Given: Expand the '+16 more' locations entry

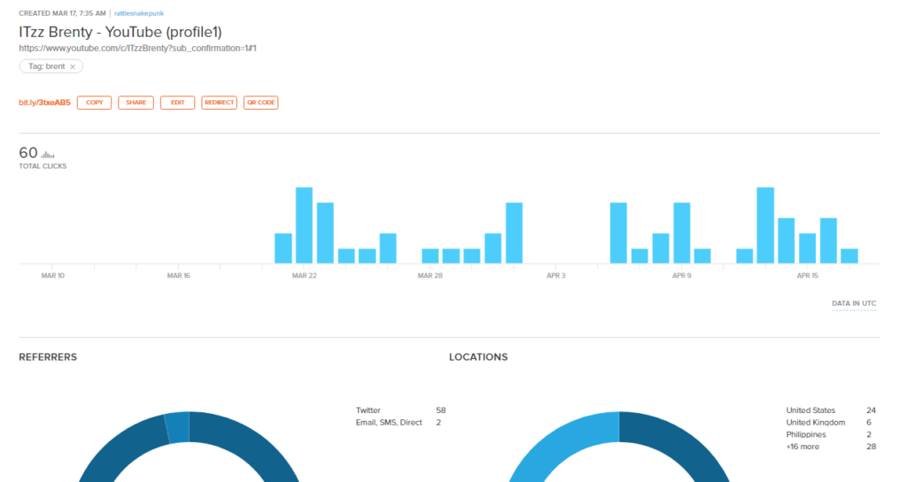Looking at the screenshot, I should click(x=831, y=447).
